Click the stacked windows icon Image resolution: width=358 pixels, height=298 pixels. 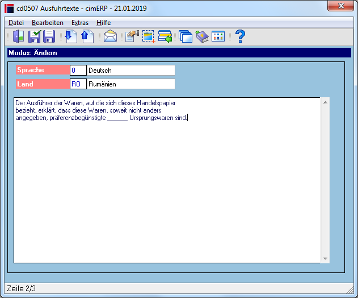tap(186, 36)
